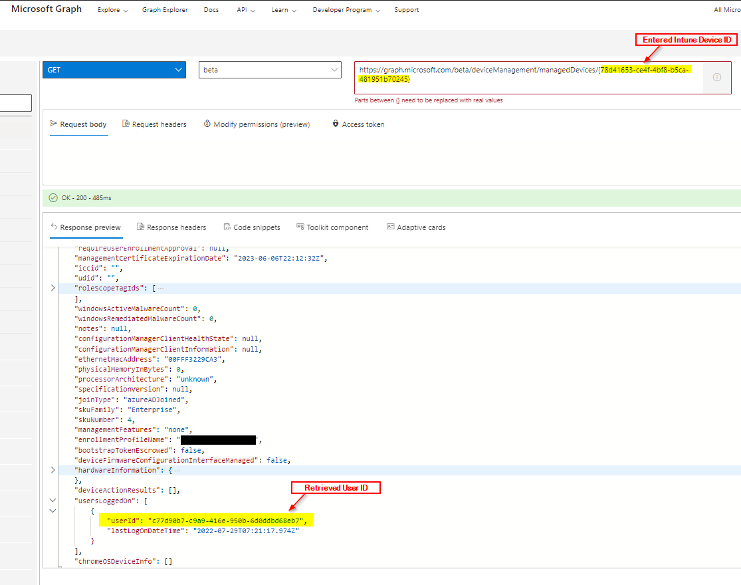Click the managementCertificateExpirationDate value

point(279,258)
